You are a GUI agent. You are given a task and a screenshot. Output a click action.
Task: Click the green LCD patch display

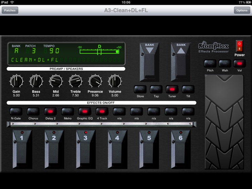[x=66, y=54]
